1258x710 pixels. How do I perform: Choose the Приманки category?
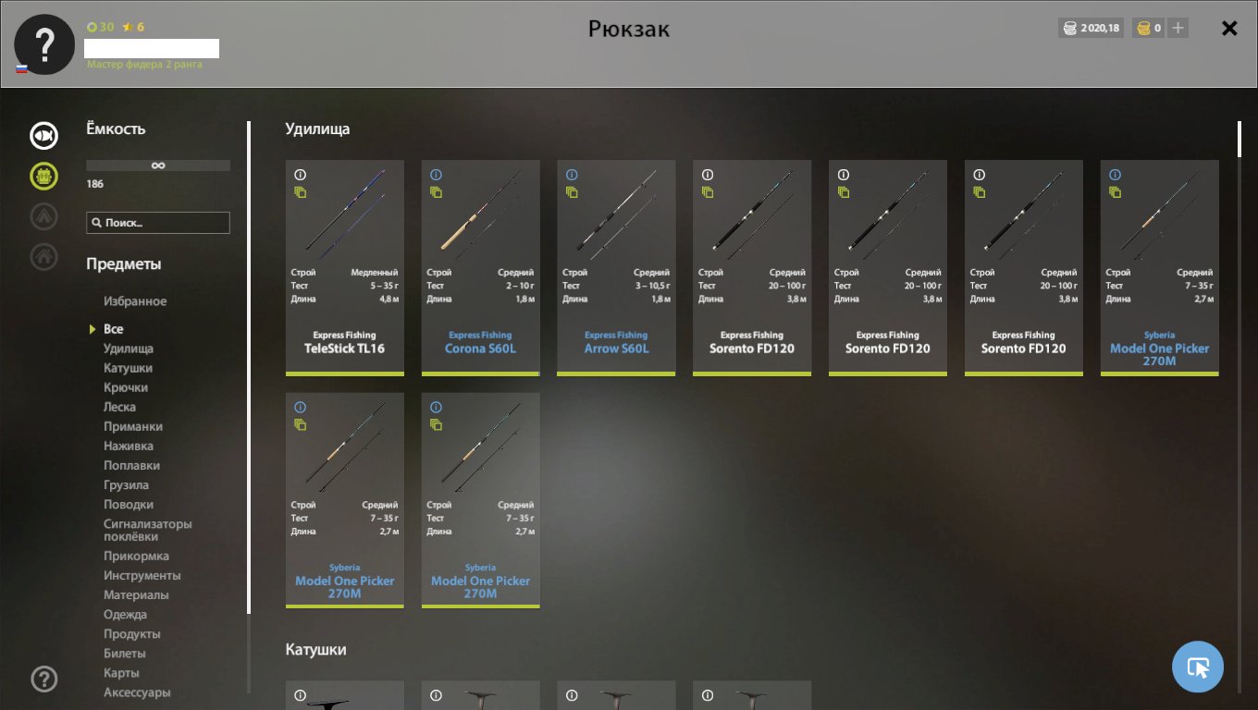133,426
